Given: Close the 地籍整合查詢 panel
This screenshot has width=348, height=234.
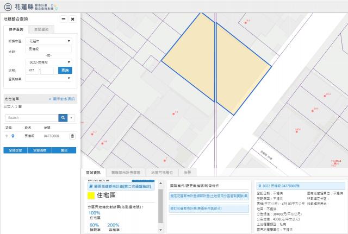Looking at the screenshot, I should 72,19.
